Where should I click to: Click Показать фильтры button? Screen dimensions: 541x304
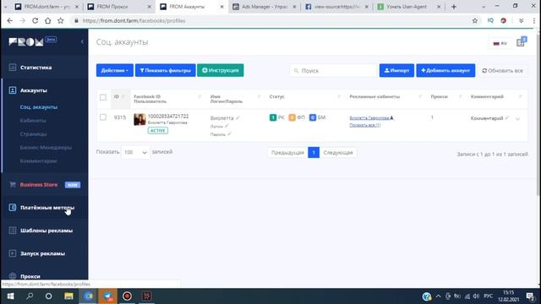click(166, 70)
